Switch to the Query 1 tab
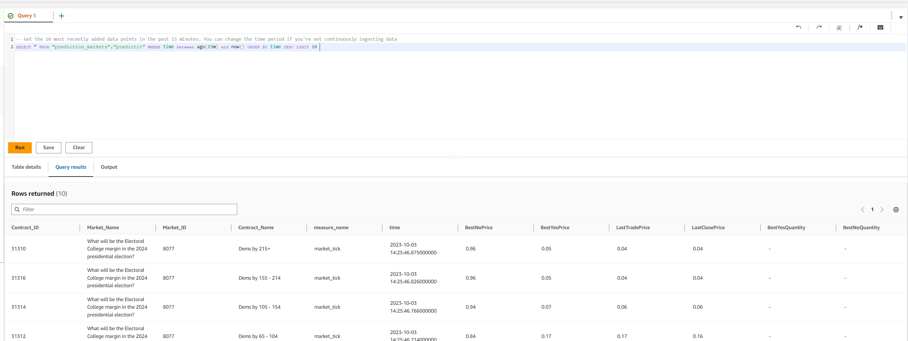Viewport: 908px width, 341px height. coord(26,16)
